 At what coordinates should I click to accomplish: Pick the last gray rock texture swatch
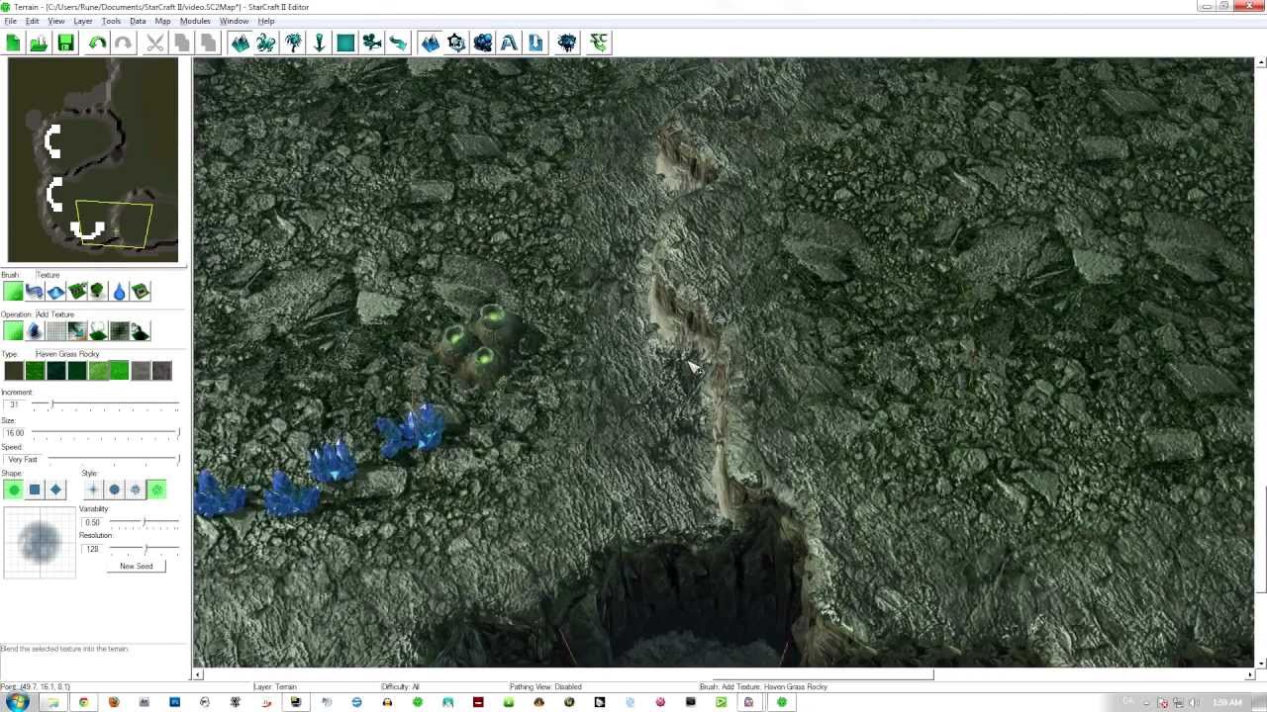pos(161,371)
